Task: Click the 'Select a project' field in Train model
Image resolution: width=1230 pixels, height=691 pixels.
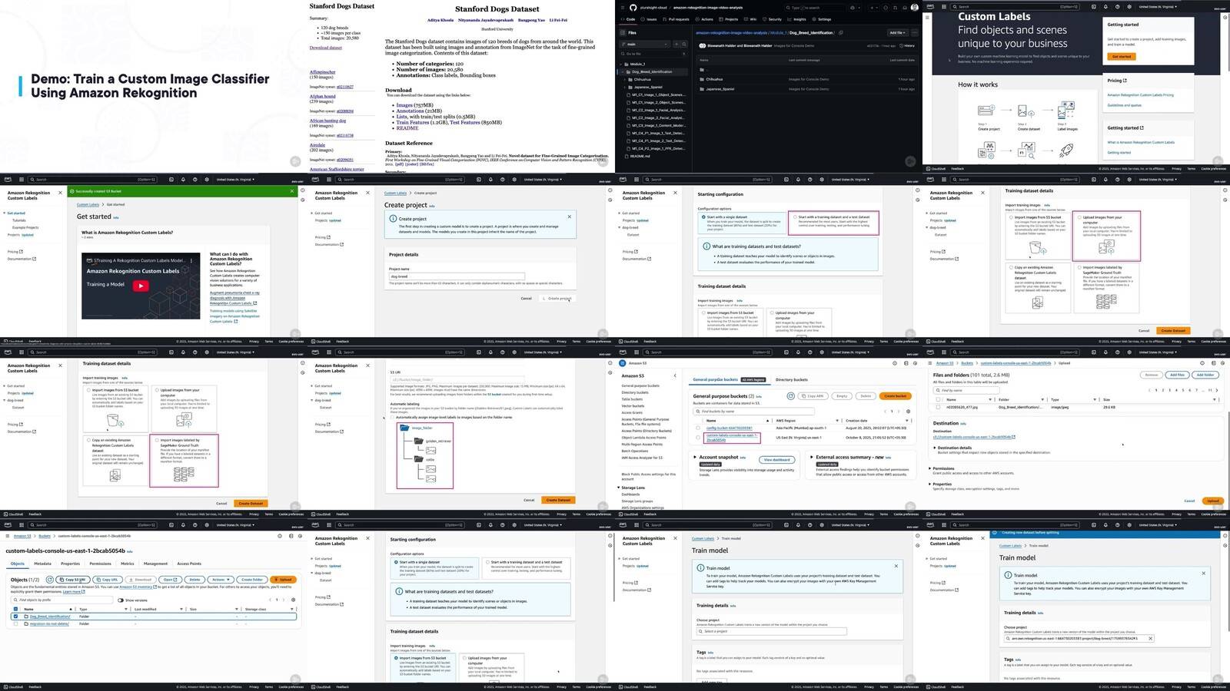Action: point(771,631)
